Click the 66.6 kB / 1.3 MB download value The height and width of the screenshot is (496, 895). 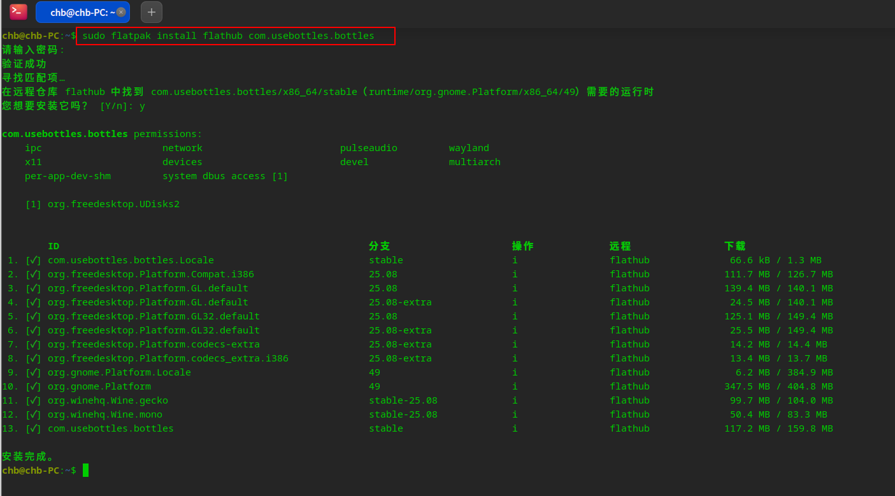[x=776, y=260]
